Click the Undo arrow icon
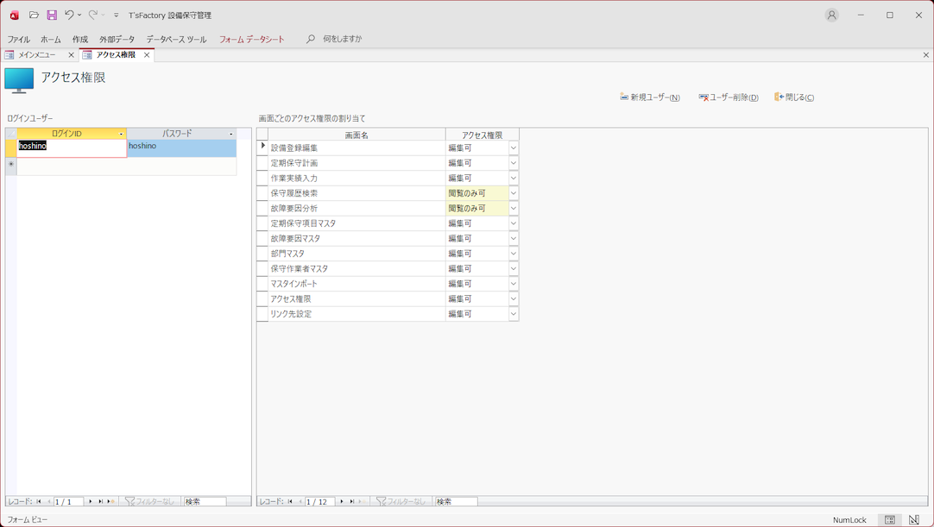Screen dimensions: 934x527 (69, 15)
